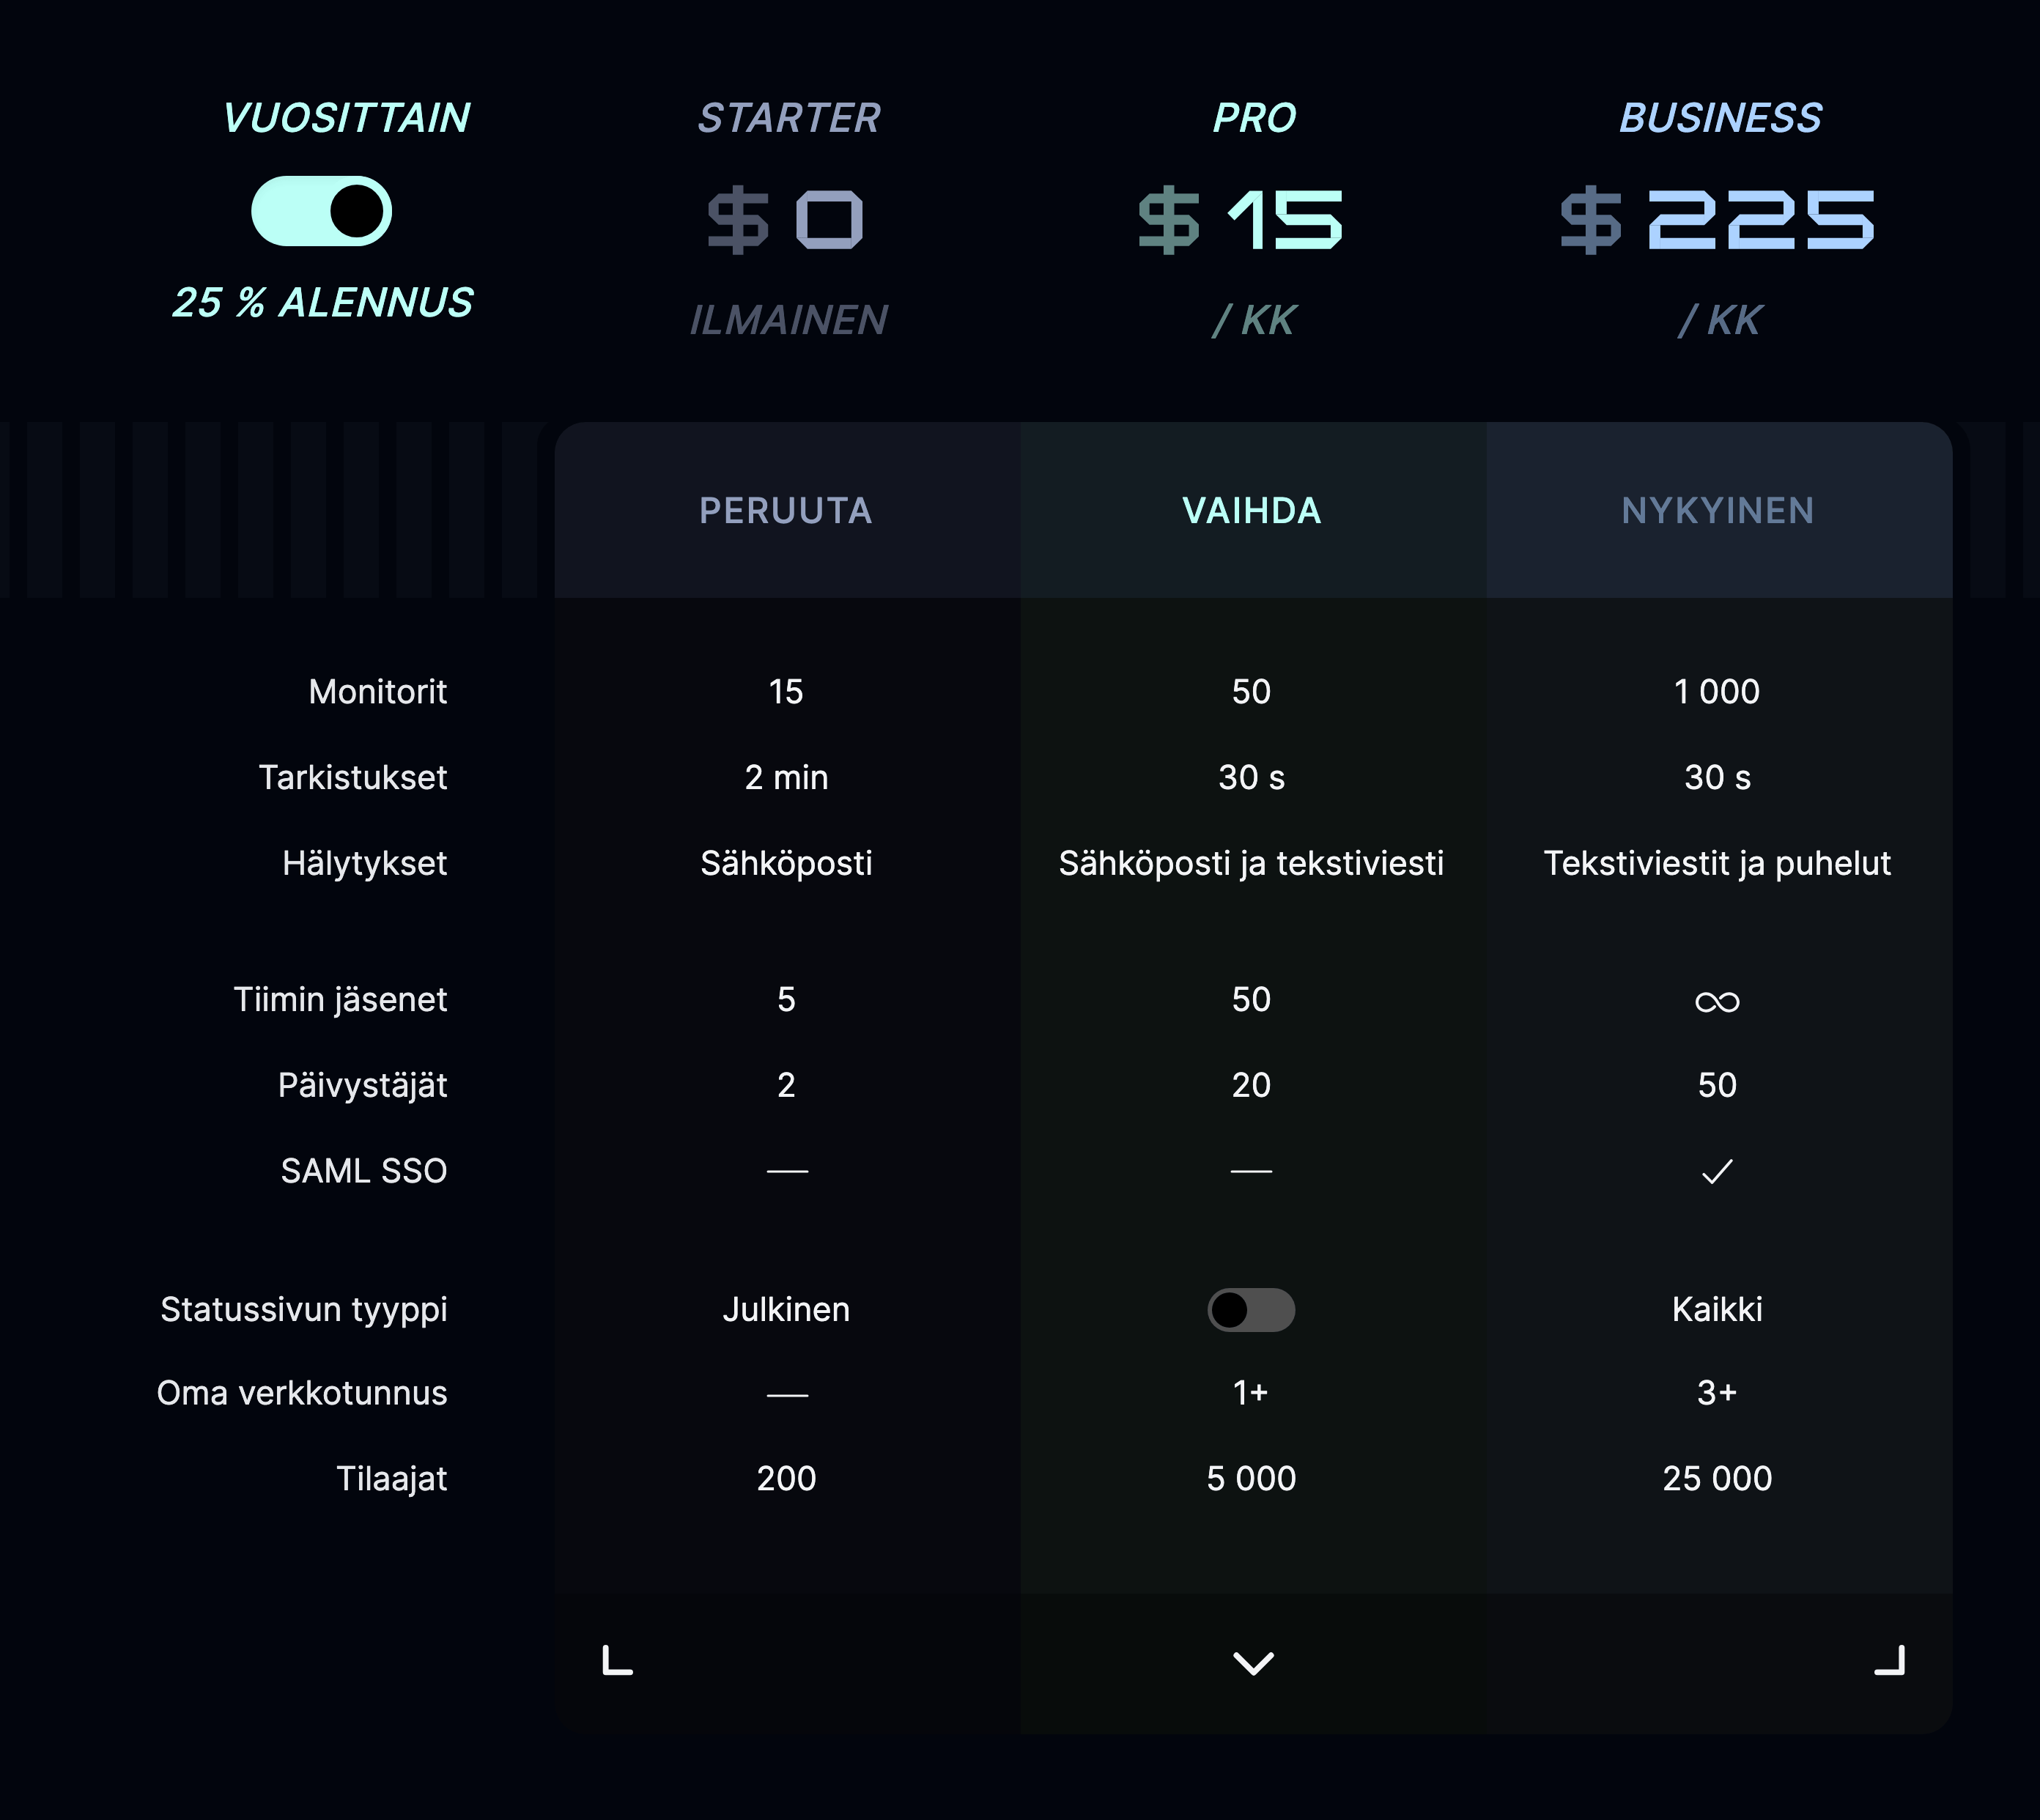Select the Pro plan heading
Image resolution: width=2040 pixels, height=1820 pixels.
point(1254,118)
